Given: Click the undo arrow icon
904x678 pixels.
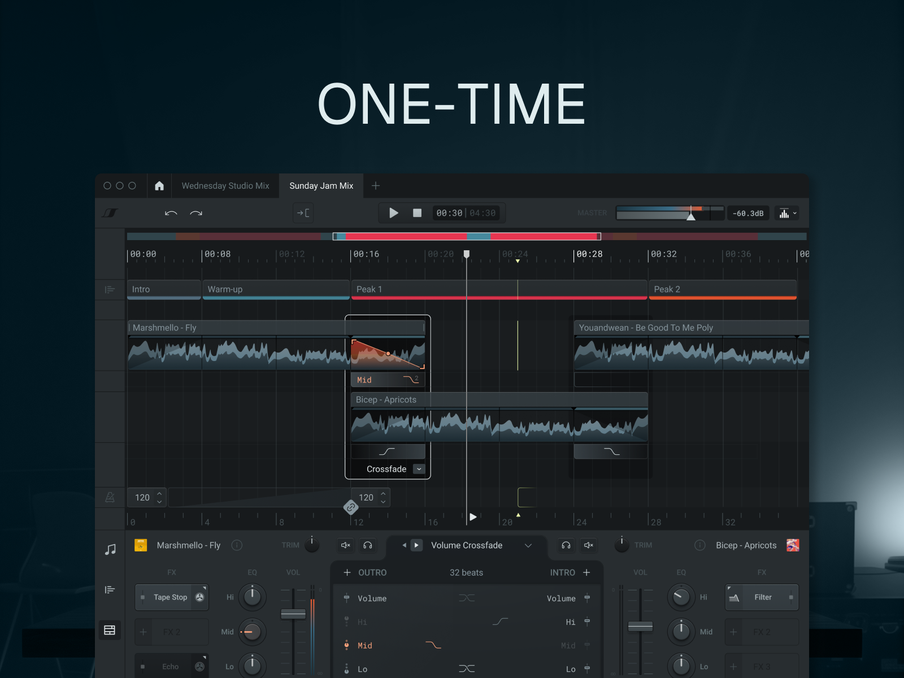Looking at the screenshot, I should pyautogui.click(x=171, y=213).
